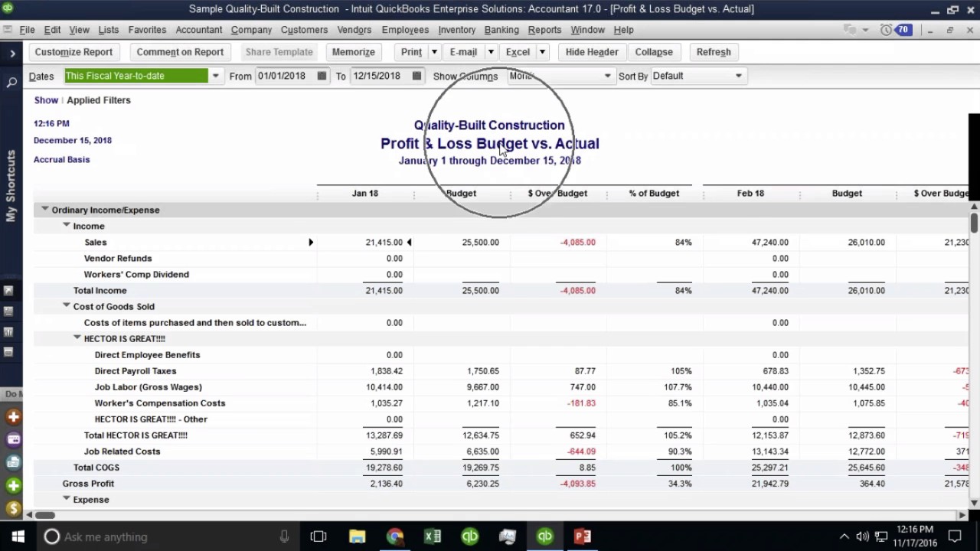The image size is (980, 551).
Task: Click the active QuickBooks taskbar icon
Action: pyautogui.click(x=545, y=536)
